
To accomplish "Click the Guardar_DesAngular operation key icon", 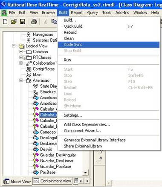I will pyautogui.click(x=36, y=155).
